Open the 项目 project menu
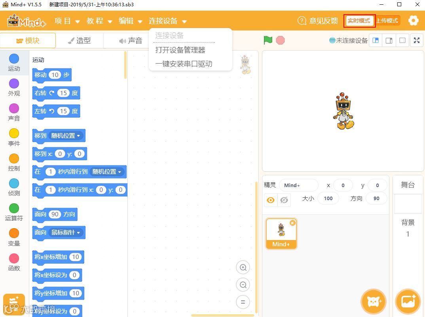This screenshot has width=425, height=317. pyautogui.click(x=67, y=21)
